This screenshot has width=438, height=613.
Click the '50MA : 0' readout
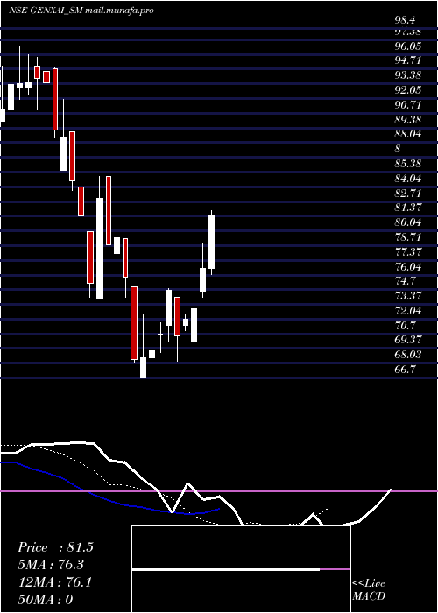pyautogui.click(x=46, y=599)
